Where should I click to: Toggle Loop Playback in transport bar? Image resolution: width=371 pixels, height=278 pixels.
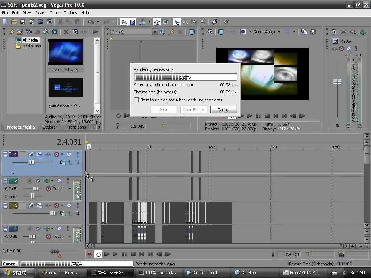(x=98, y=254)
